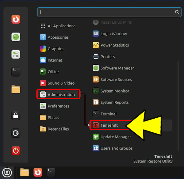Screen dimensions: 184x179
Task: Open Users and Groups
Action: coord(113,148)
